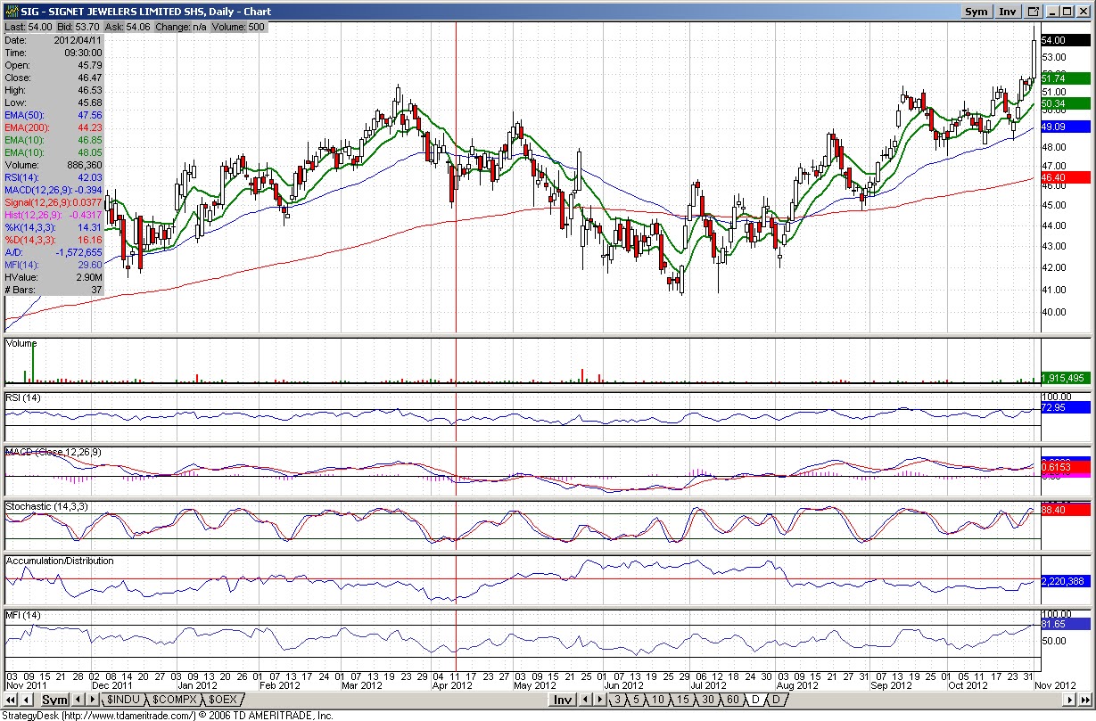Click the 88.40 Stochastic value tag
The width and height of the screenshot is (1096, 721).
[1066, 509]
